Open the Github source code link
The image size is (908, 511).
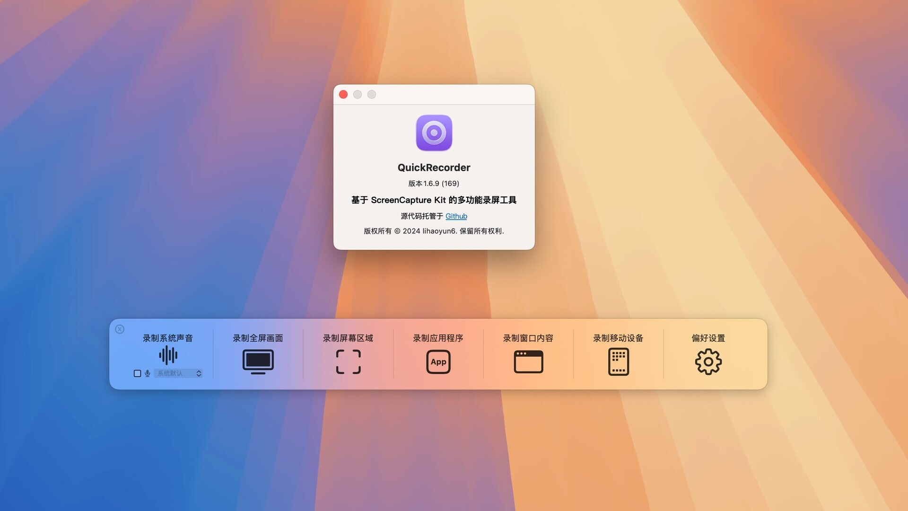pos(456,216)
